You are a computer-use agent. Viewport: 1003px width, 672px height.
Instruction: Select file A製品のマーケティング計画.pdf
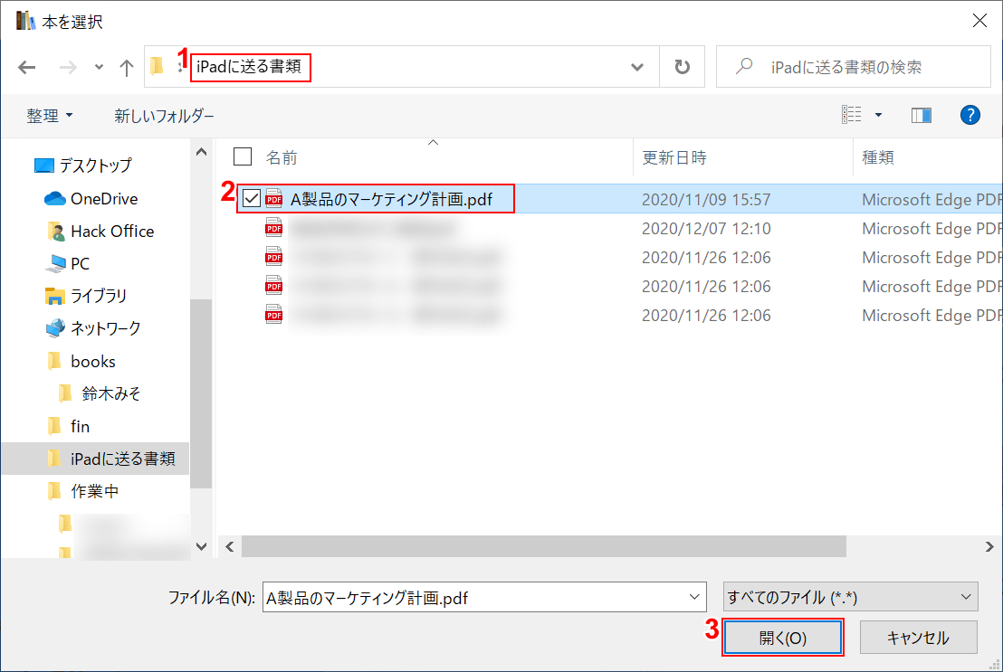tap(391, 199)
